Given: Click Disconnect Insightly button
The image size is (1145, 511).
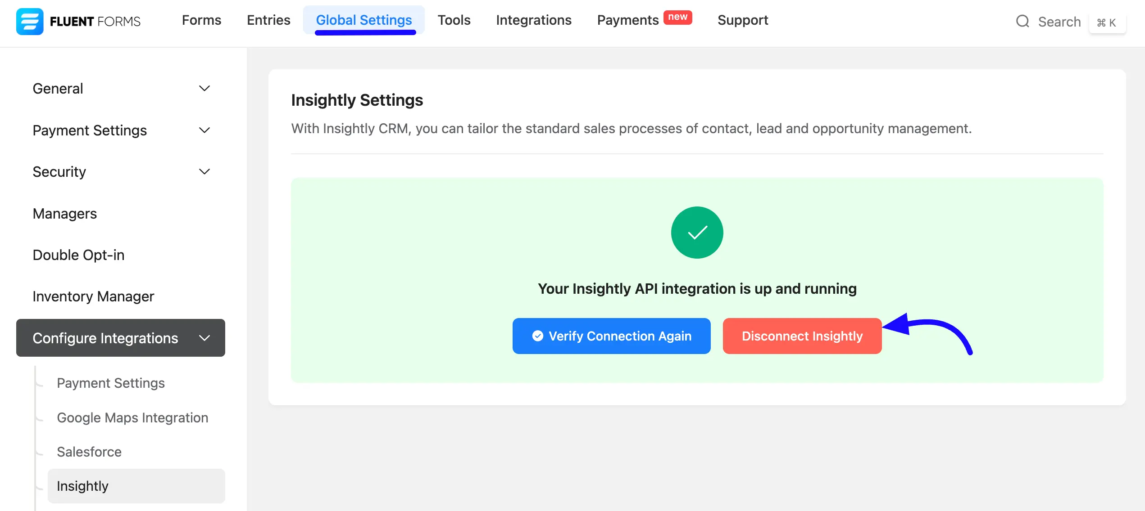Looking at the screenshot, I should tap(802, 336).
